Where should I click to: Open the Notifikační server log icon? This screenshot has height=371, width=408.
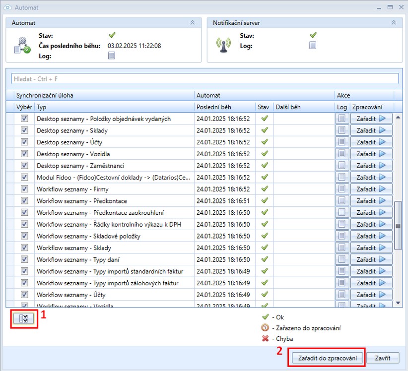tap(313, 46)
